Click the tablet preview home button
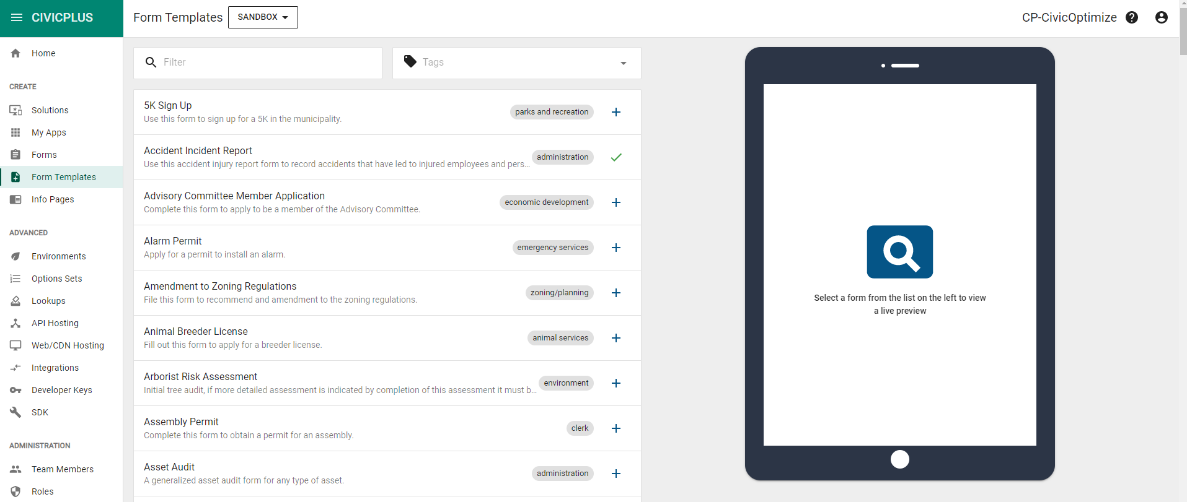This screenshot has height=502, width=1187. pyautogui.click(x=900, y=459)
